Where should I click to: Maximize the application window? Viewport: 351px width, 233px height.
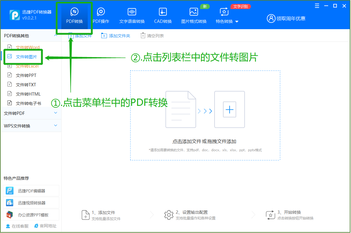335,6
